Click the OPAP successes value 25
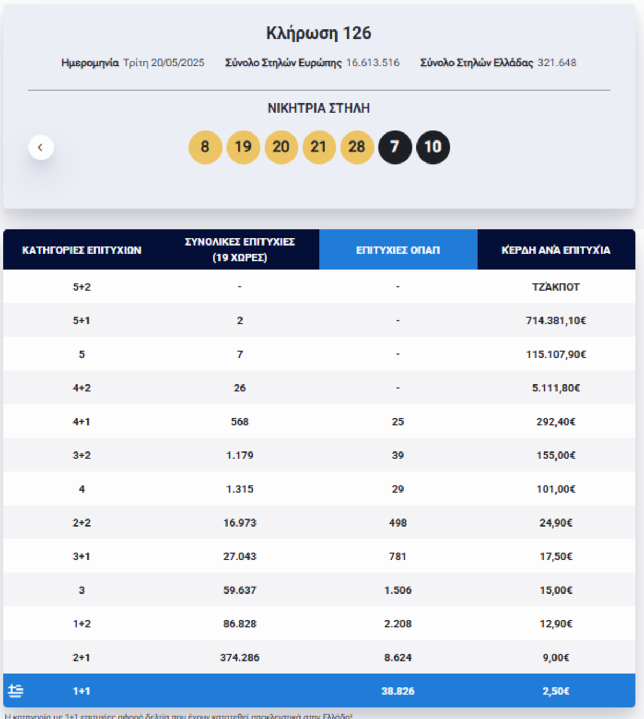Image resolution: width=644 pixels, height=719 pixels. 398,422
